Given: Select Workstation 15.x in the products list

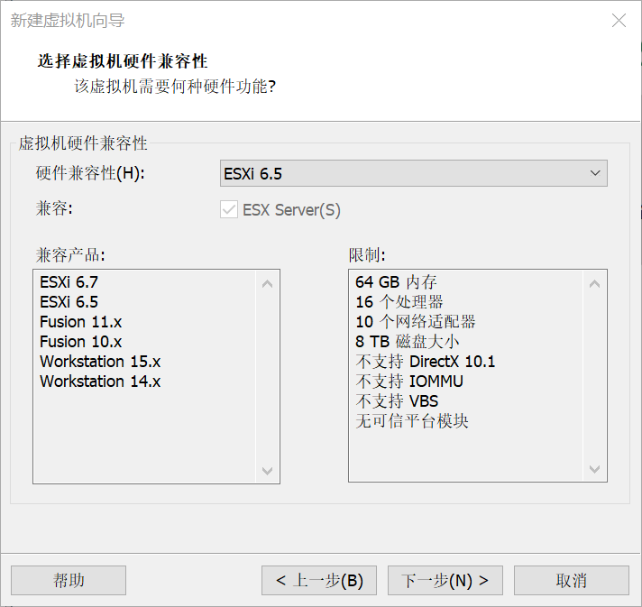Looking at the screenshot, I should click(x=100, y=362).
